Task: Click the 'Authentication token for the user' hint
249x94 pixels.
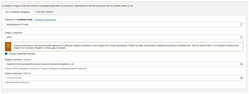Action: [x=17, y=82]
